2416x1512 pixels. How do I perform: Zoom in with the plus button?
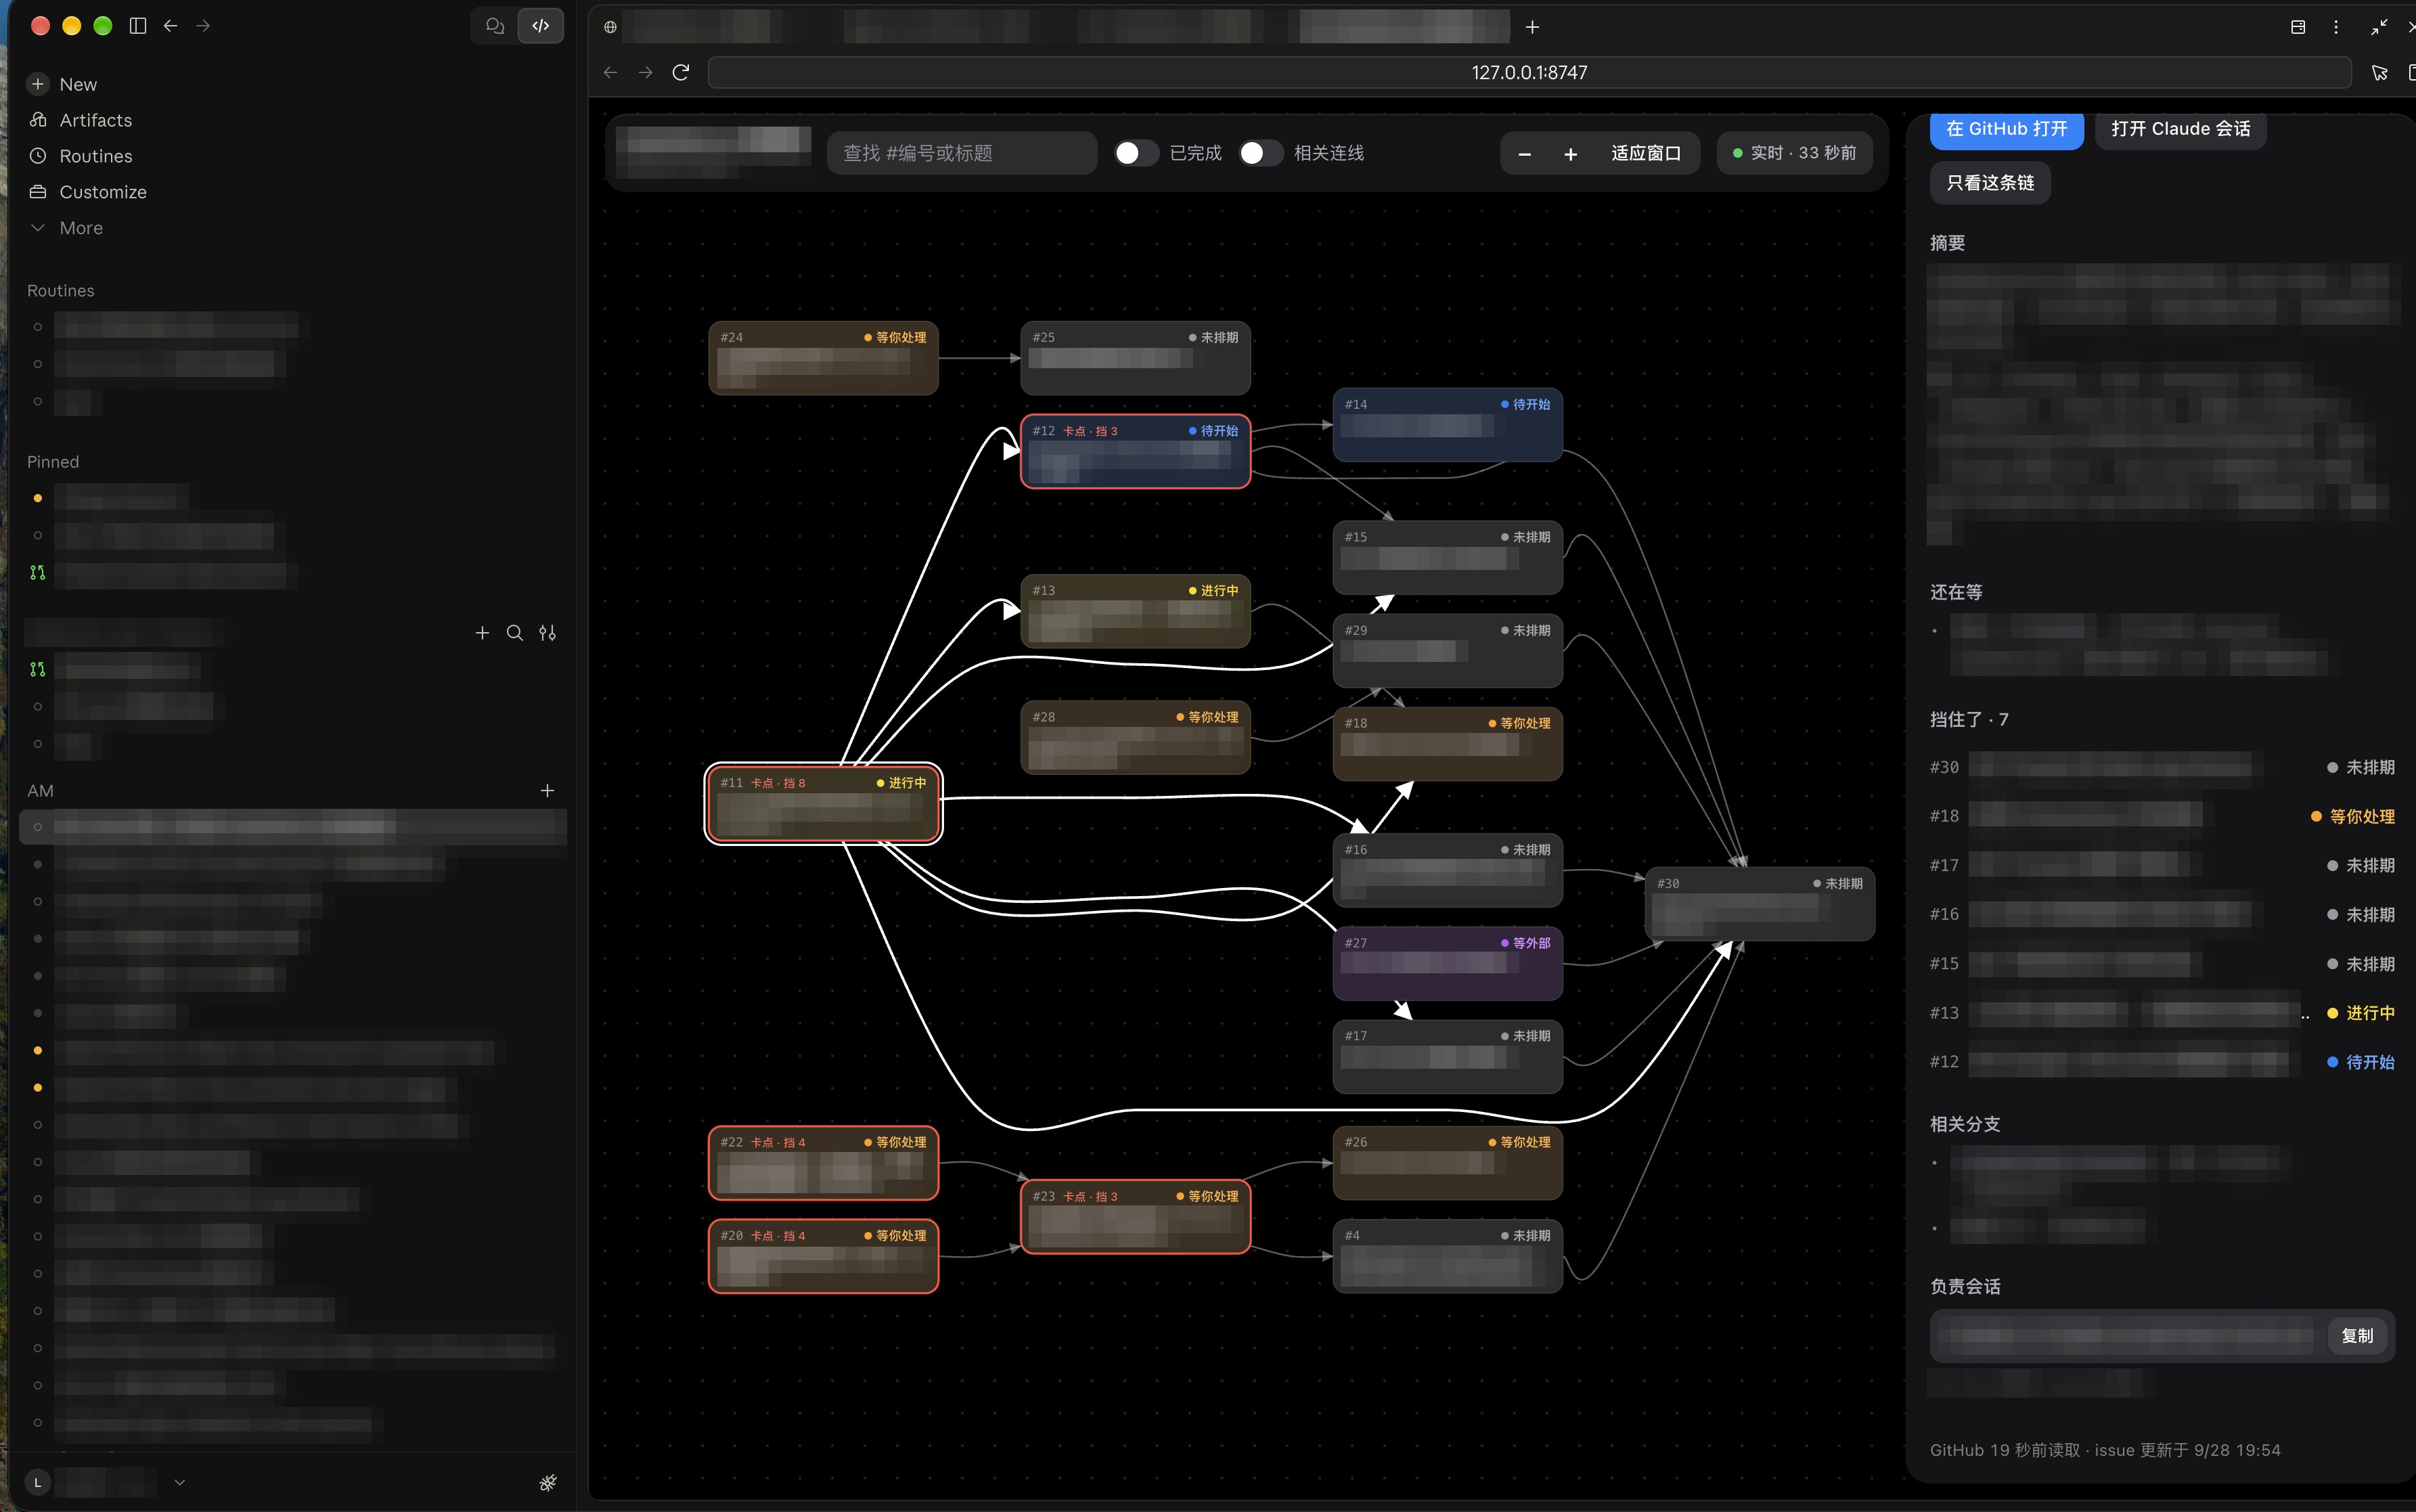point(1570,154)
